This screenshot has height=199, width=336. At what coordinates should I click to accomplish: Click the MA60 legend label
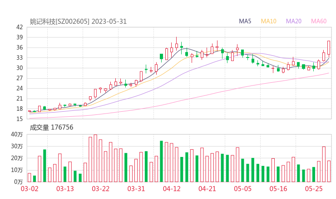[x=319, y=21]
